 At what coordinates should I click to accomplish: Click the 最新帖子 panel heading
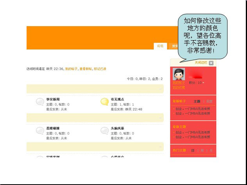(x=179, y=101)
